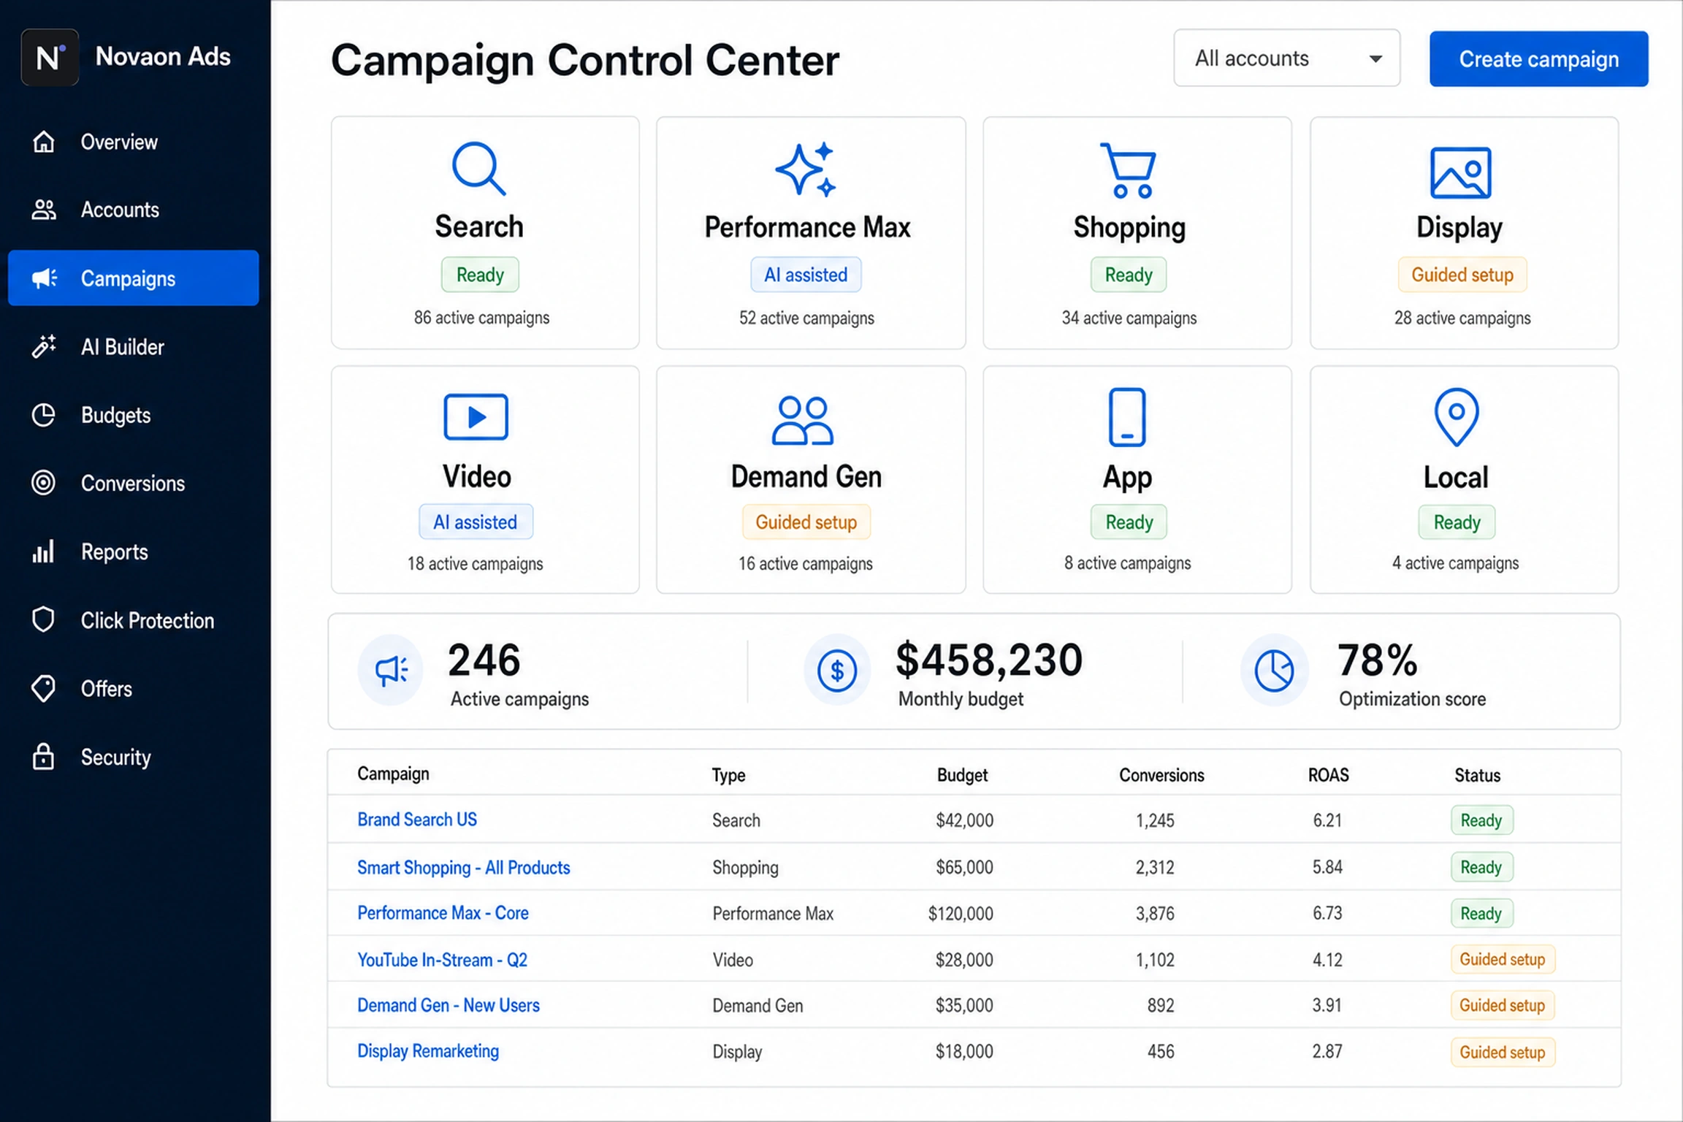Click the Status column header
The height and width of the screenshot is (1122, 1683).
point(1477,775)
